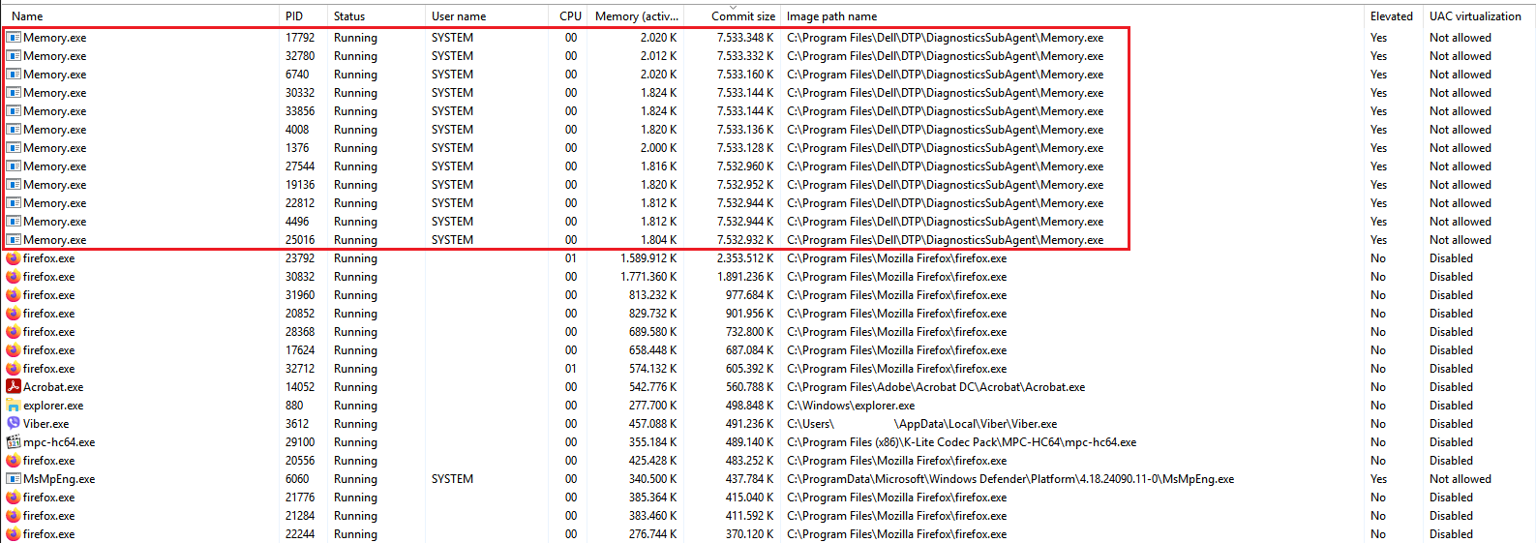Click the PID cell 14052

pyautogui.click(x=300, y=387)
